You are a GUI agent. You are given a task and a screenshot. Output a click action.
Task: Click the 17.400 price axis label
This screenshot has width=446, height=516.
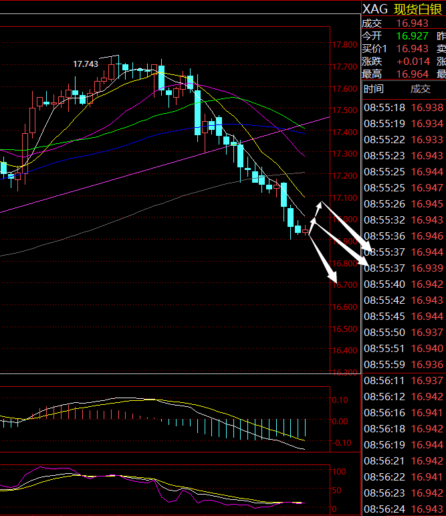click(x=344, y=132)
